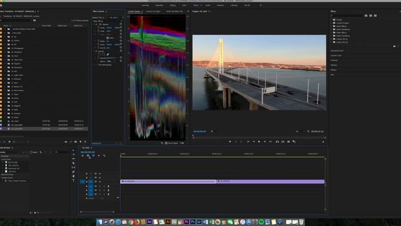This screenshot has height=226, width=401.
Task: Open After Effects from the dock
Action: (149, 222)
